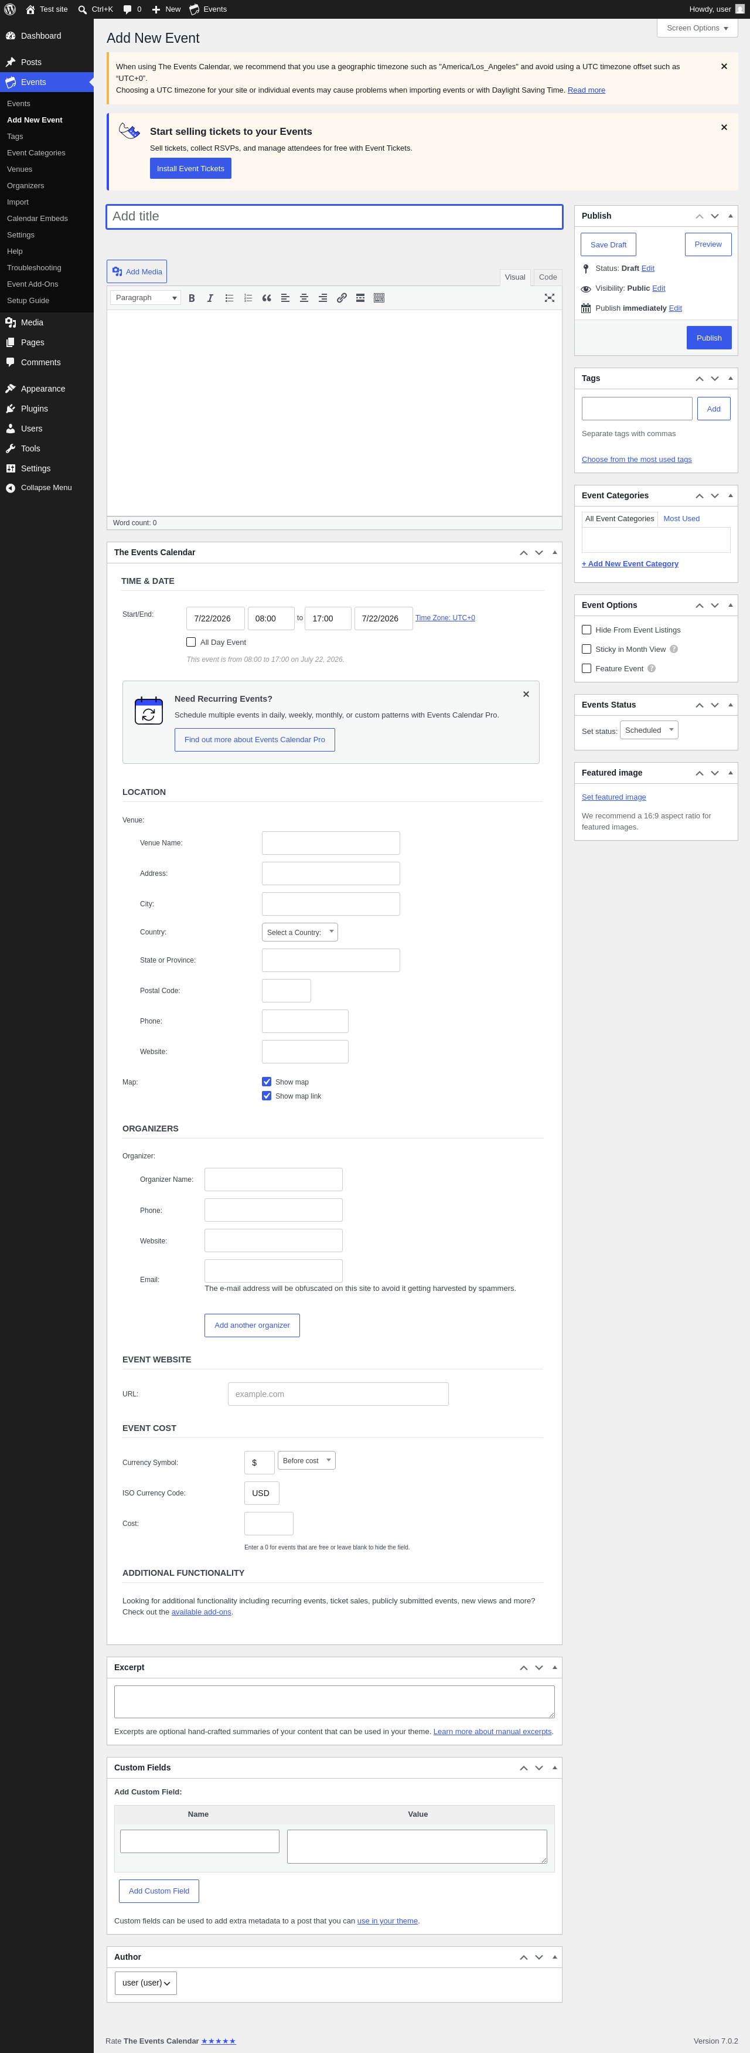Image resolution: width=750 pixels, height=2053 pixels.
Task: Click the Add Media button
Action: point(137,272)
